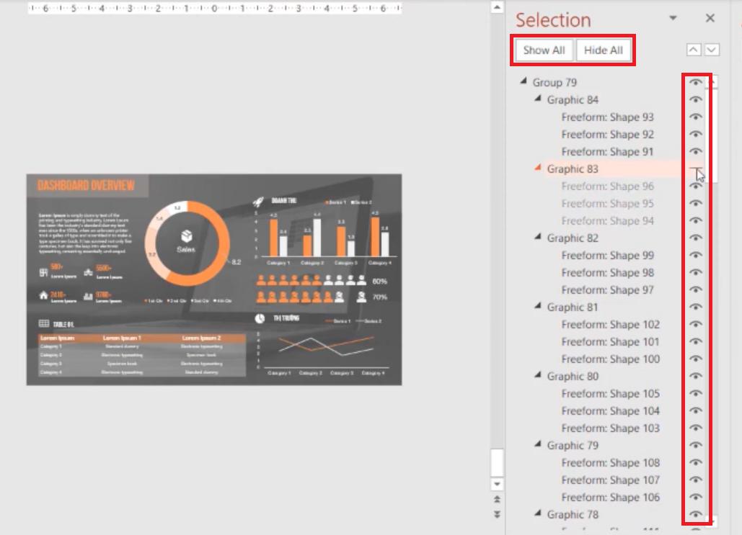
Task: Click the Move Forward up-arrow icon
Action: coord(693,50)
